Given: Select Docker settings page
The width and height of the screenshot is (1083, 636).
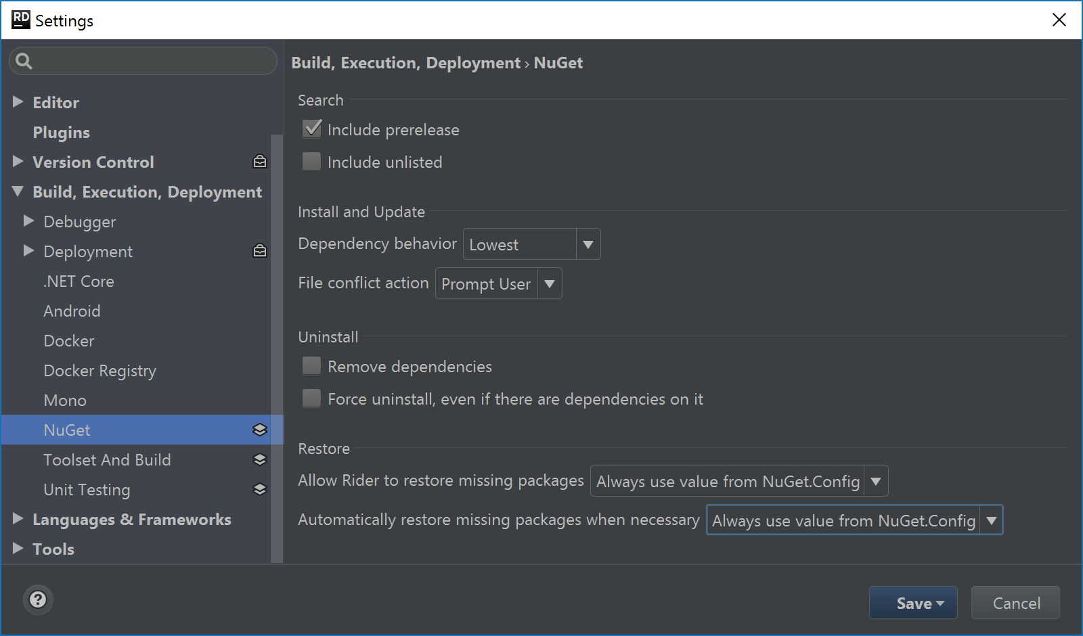Looking at the screenshot, I should coord(69,340).
